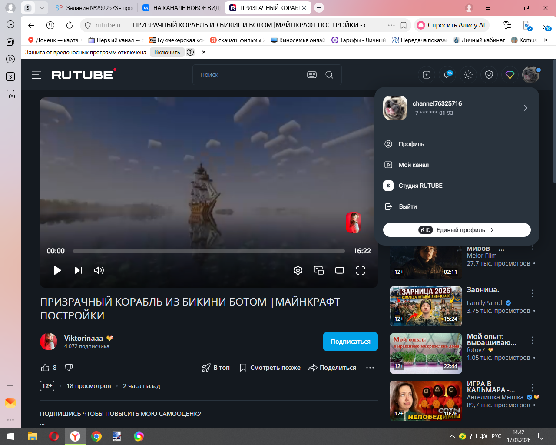
Task: Click the Единый профиль button
Action: click(x=457, y=230)
